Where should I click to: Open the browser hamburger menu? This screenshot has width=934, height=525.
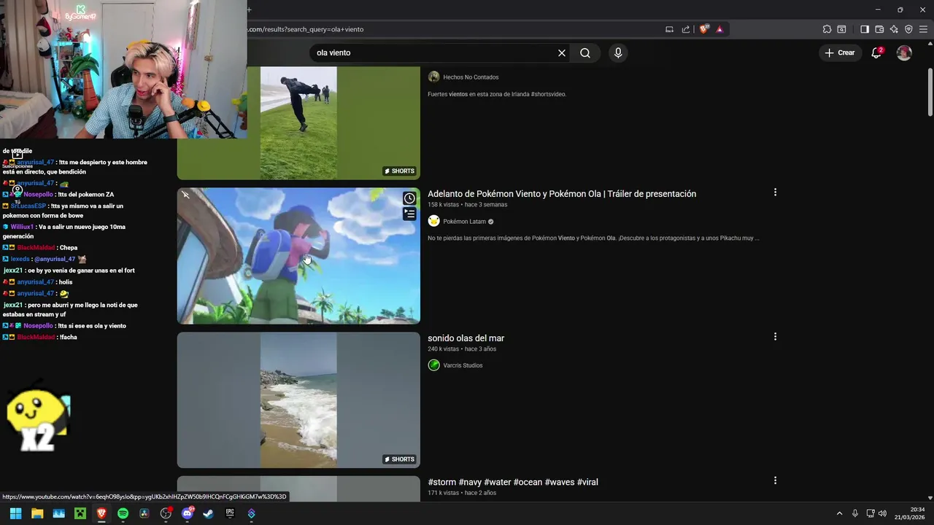(923, 29)
